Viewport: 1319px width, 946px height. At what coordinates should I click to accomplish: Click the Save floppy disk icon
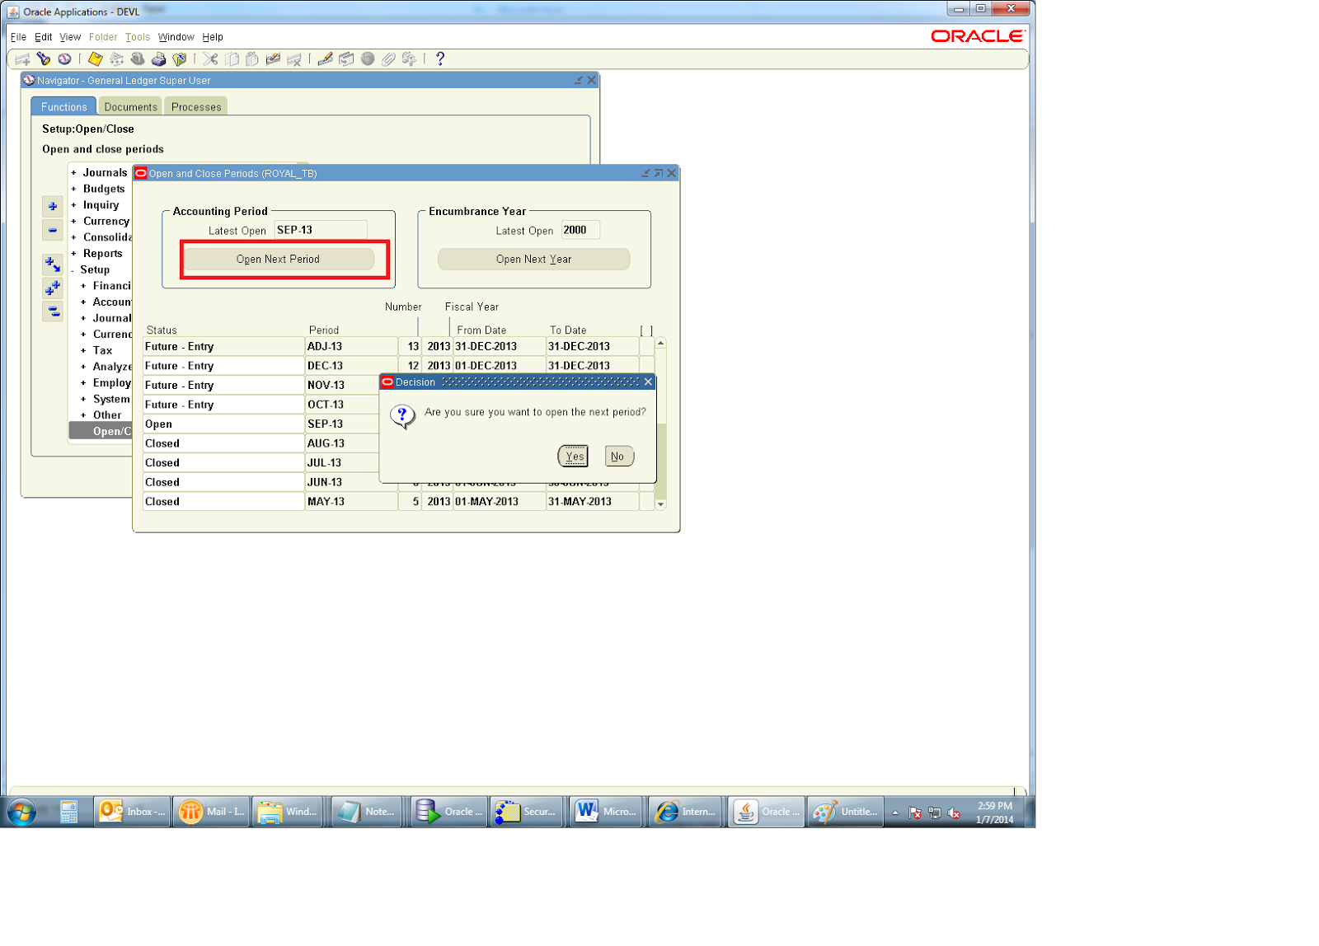[96, 59]
